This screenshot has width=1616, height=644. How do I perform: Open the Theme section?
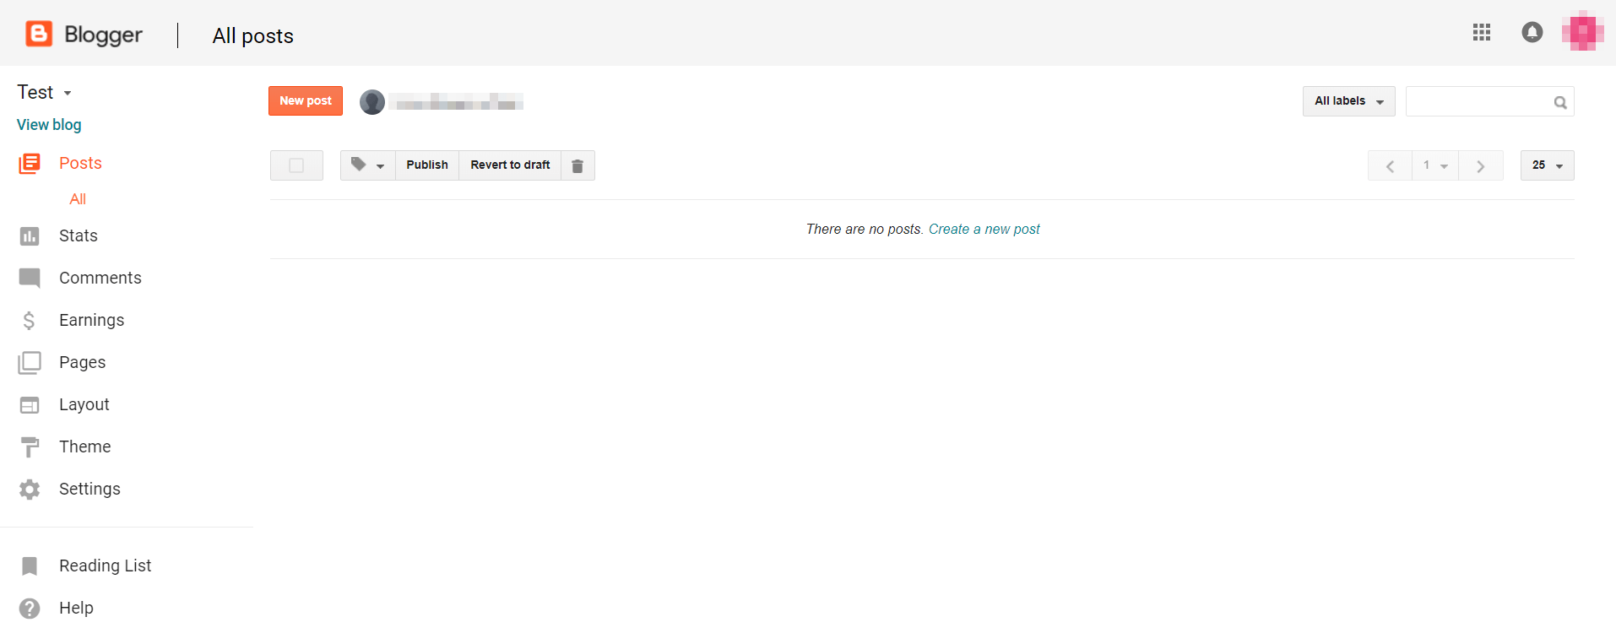[84, 446]
